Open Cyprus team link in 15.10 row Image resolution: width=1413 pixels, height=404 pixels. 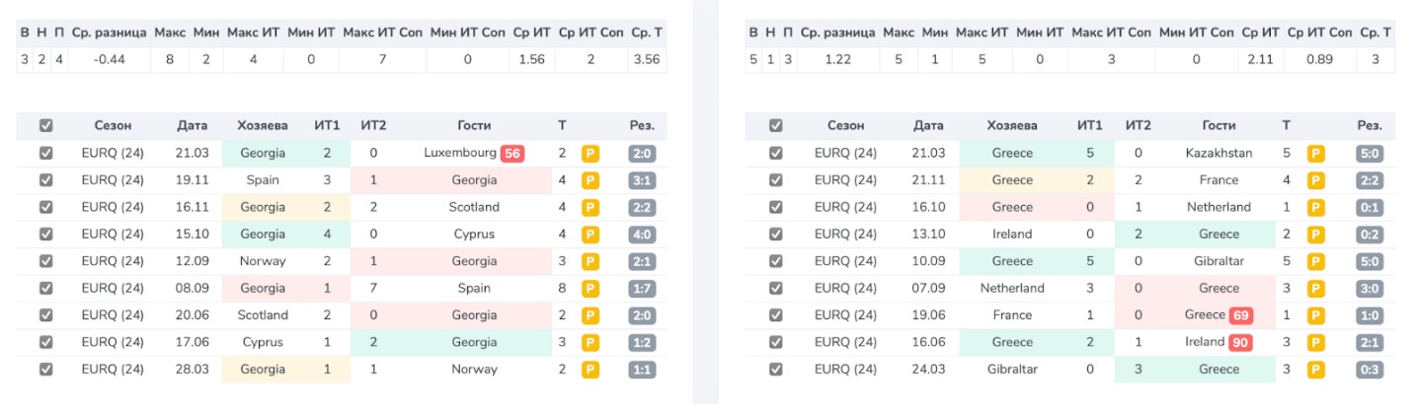[474, 235]
